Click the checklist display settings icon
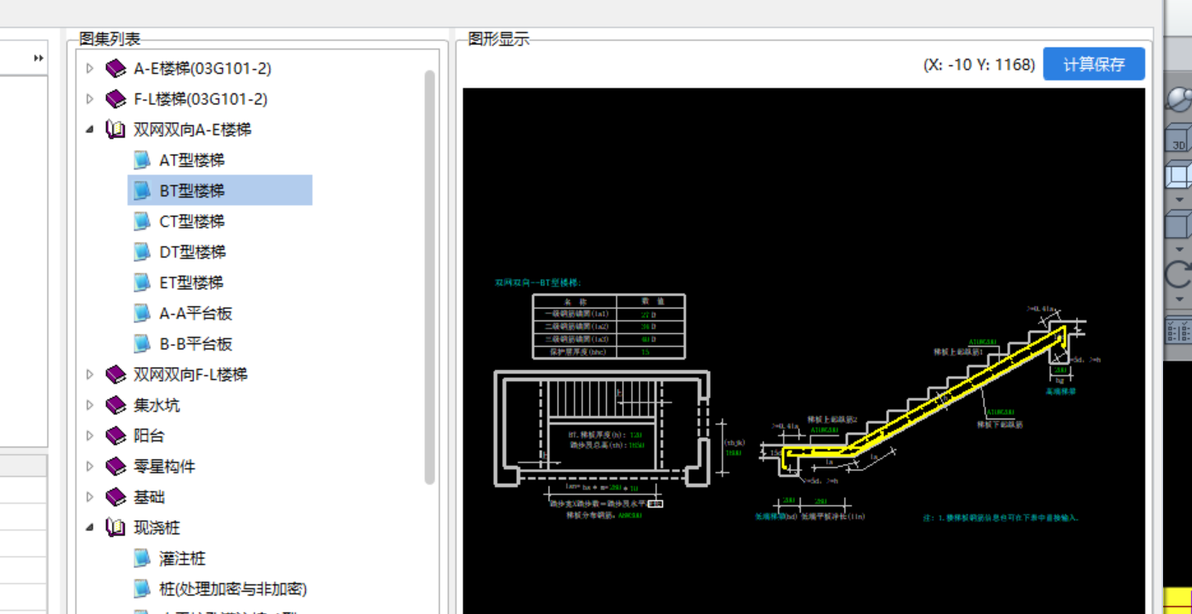The height and width of the screenshot is (614, 1192). 1178,331
